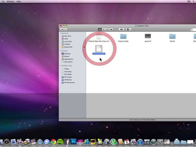This screenshot has width=196, height=147.
Task: Collapse the PLACES sidebar section
Action: (x=61, y=51)
